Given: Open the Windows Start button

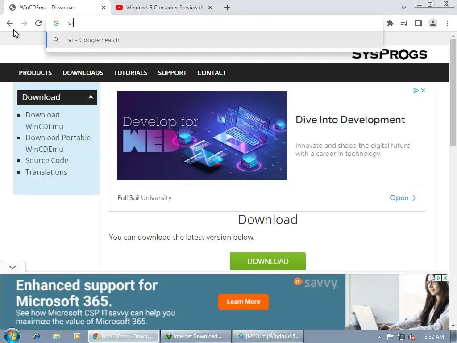Looking at the screenshot, I should (x=12, y=336).
